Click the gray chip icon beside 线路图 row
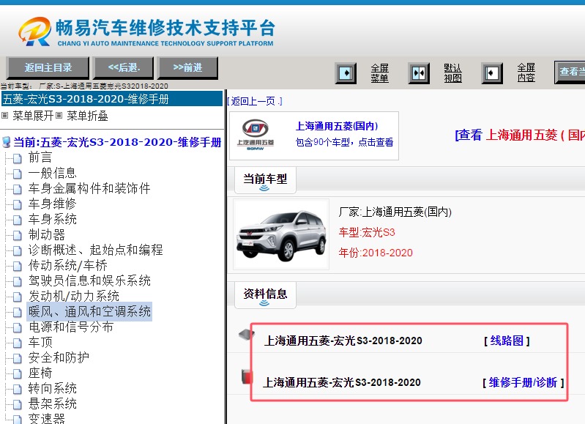The height and width of the screenshot is (424, 585). pos(246,334)
